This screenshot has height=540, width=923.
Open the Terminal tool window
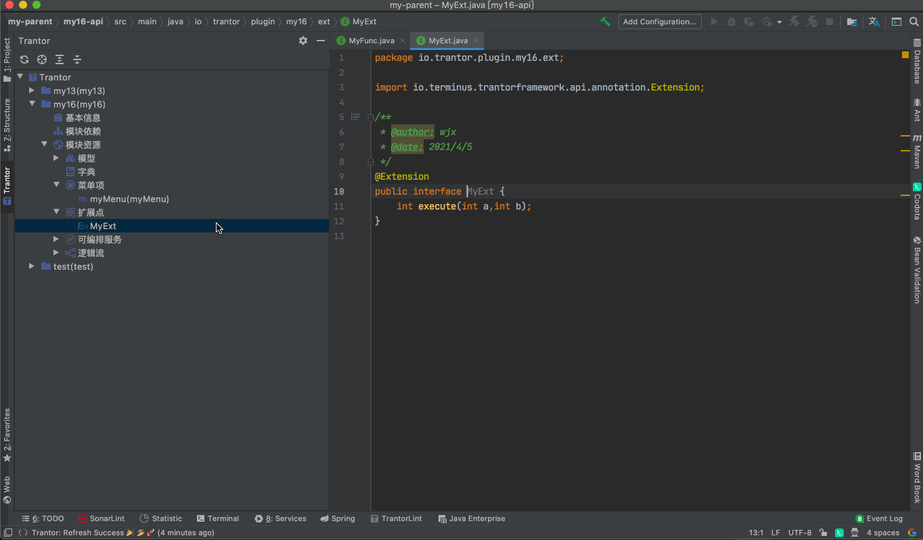point(218,518)
